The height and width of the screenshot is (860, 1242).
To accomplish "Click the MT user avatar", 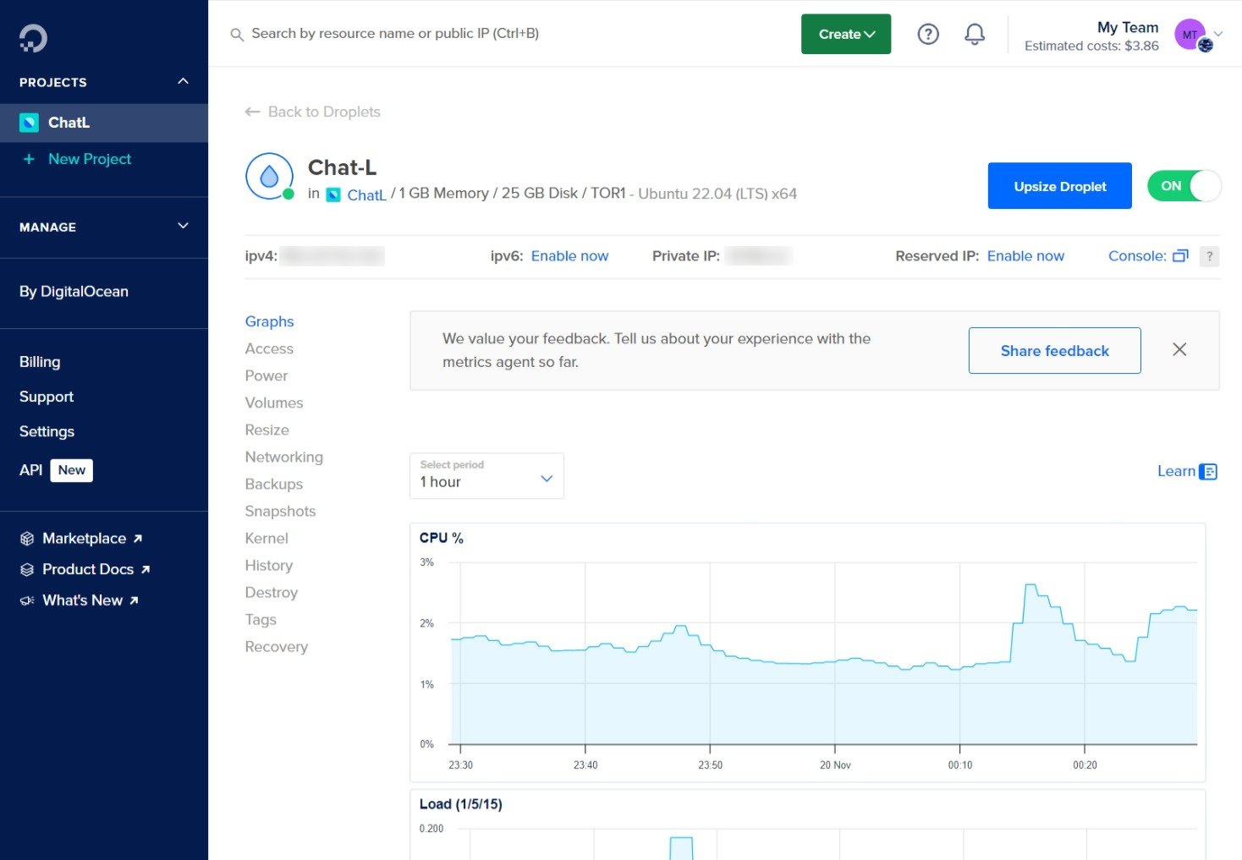I will [x=1190, y=34].
